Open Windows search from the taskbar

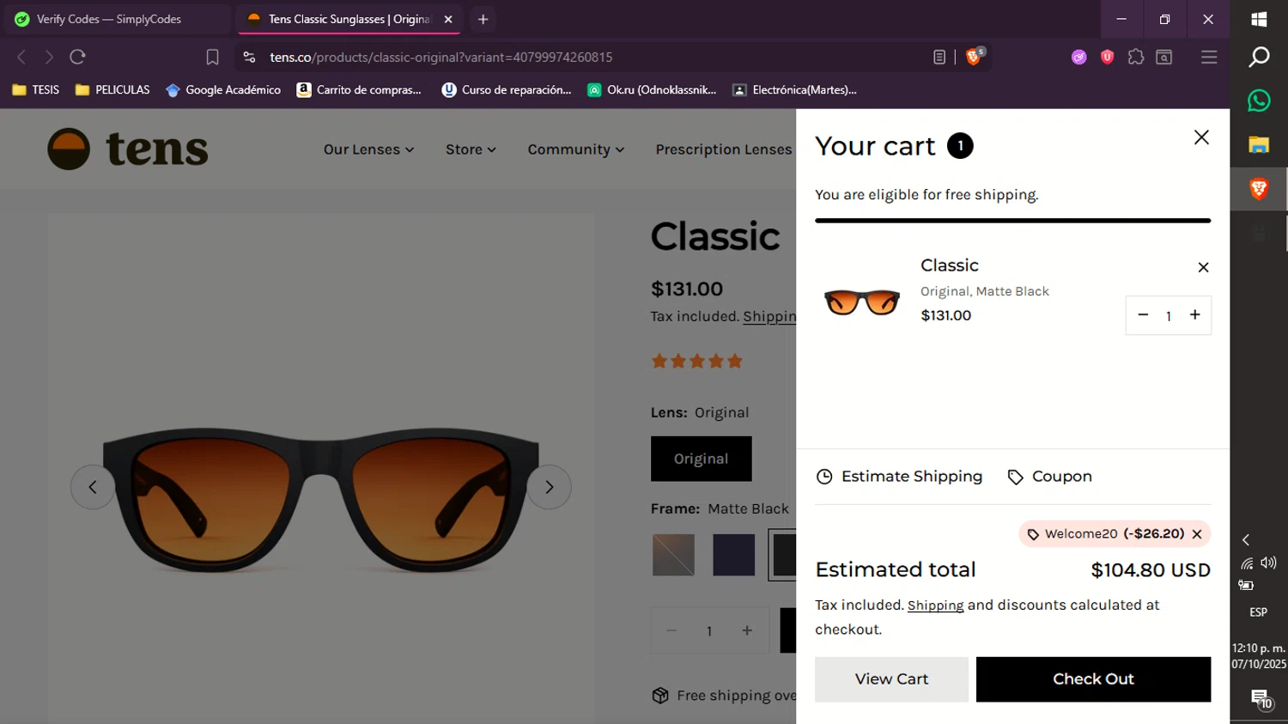coord(1259,57)
